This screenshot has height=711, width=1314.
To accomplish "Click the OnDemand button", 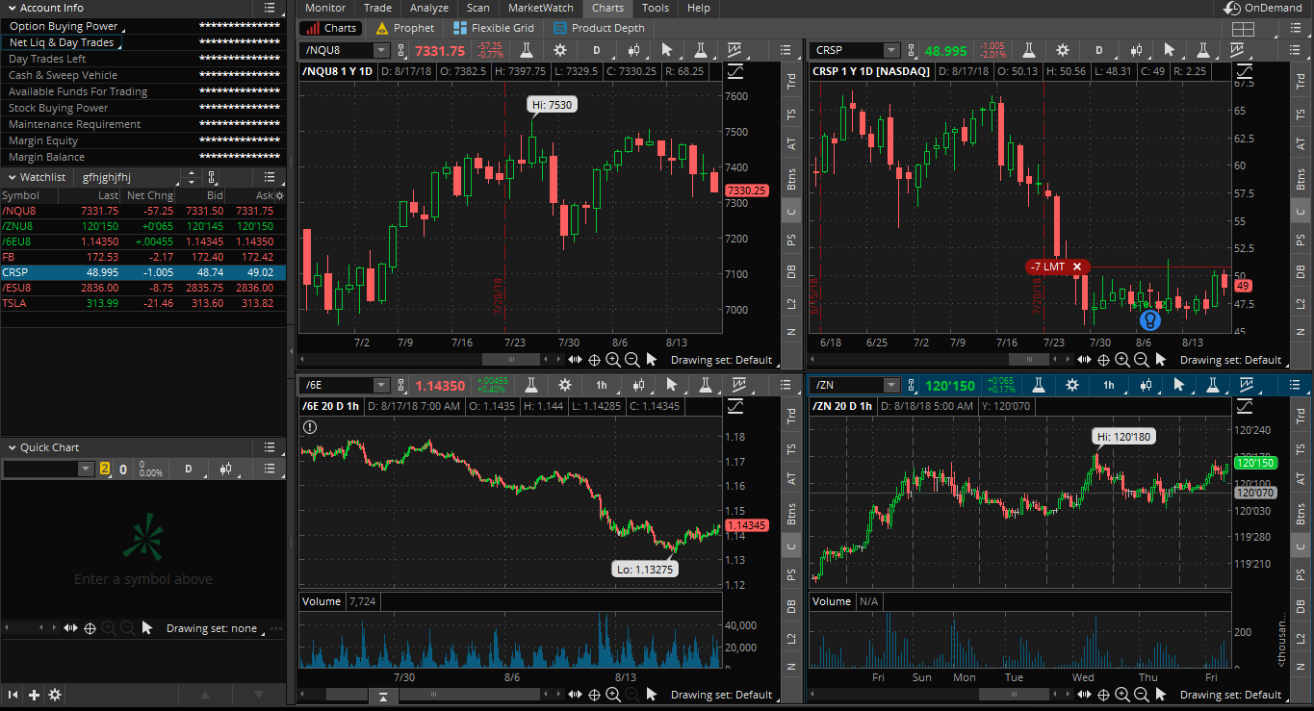I will click(x=1263, y=8).
